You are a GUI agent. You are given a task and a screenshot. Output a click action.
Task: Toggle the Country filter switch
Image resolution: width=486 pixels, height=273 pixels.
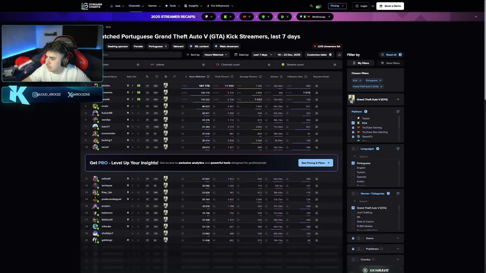(355, 259)
